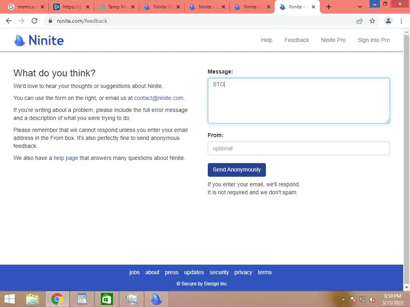Viewport: 410px width, 307px height.
Task: Click the muted volume tray icon
Action: pos(372,299)
